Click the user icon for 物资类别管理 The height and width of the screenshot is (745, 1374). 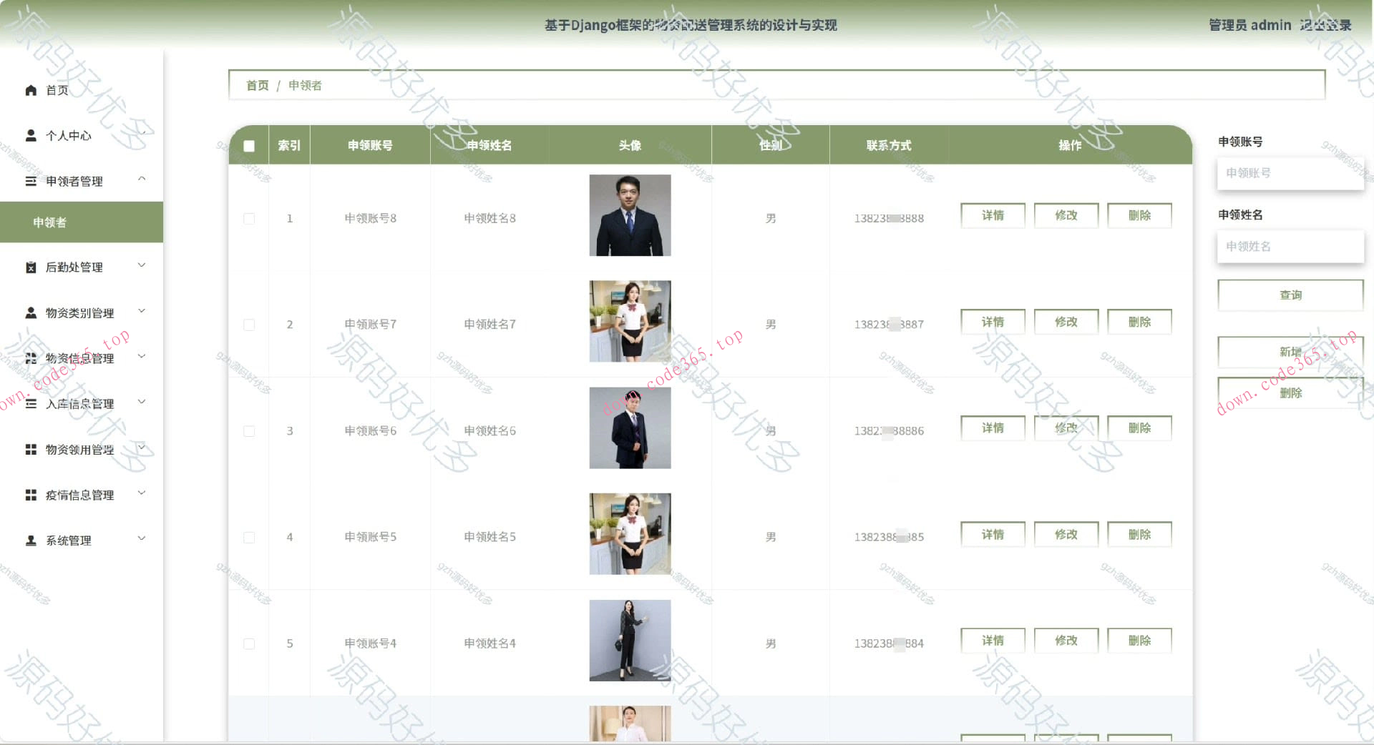[31, 312]
